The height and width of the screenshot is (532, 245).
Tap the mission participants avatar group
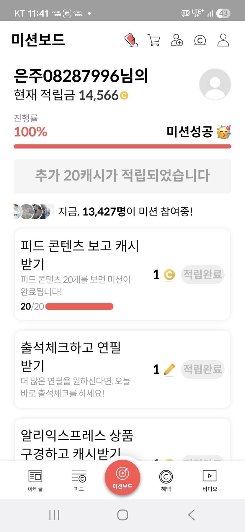tap(34, 212)
